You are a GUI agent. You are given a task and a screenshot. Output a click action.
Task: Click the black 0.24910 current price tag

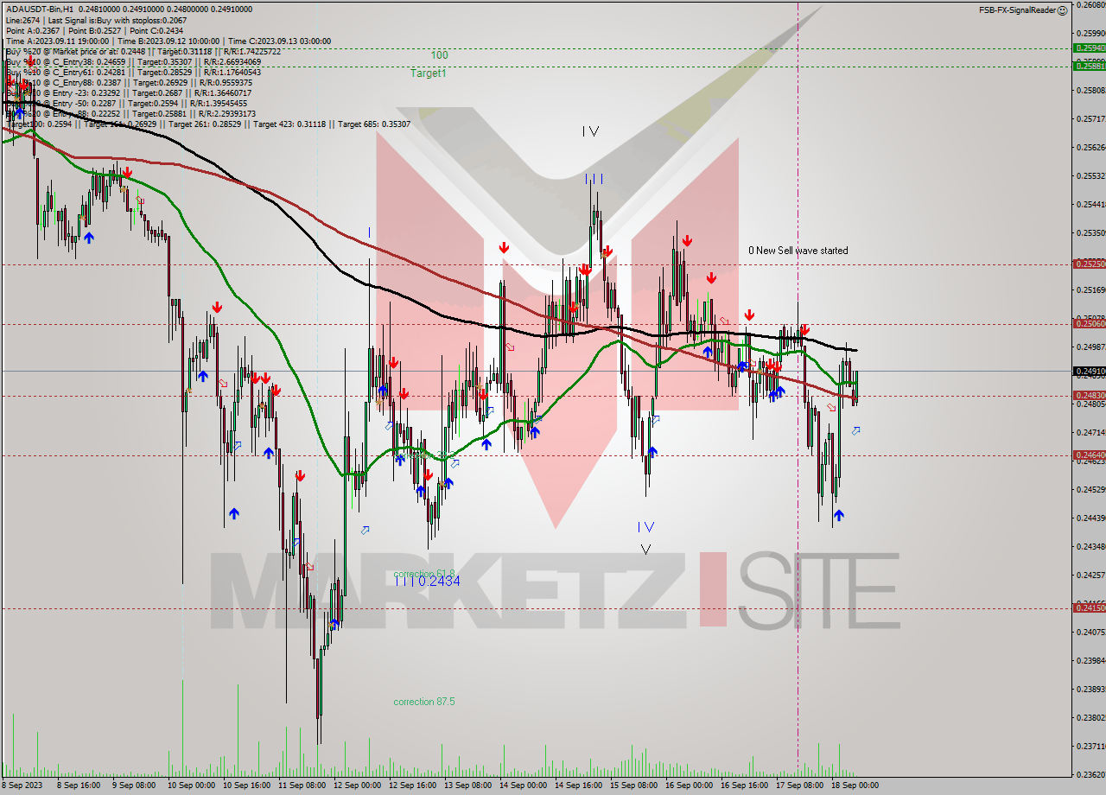(1089, 371)
